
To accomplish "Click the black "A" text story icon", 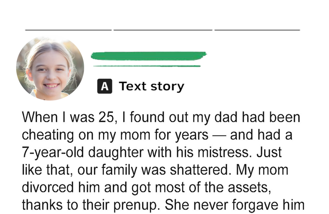I will coord(104,86).
